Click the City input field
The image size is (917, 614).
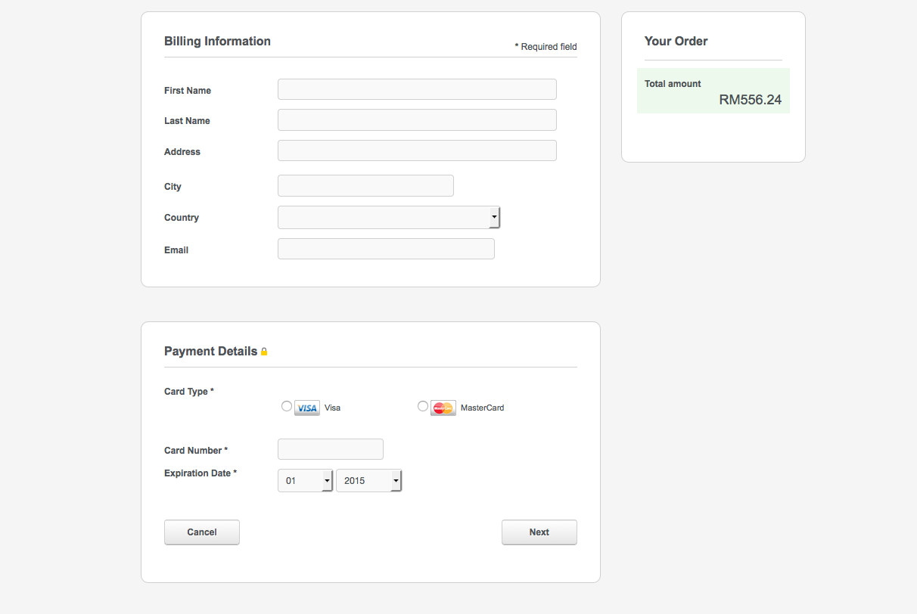coord(365,186)
